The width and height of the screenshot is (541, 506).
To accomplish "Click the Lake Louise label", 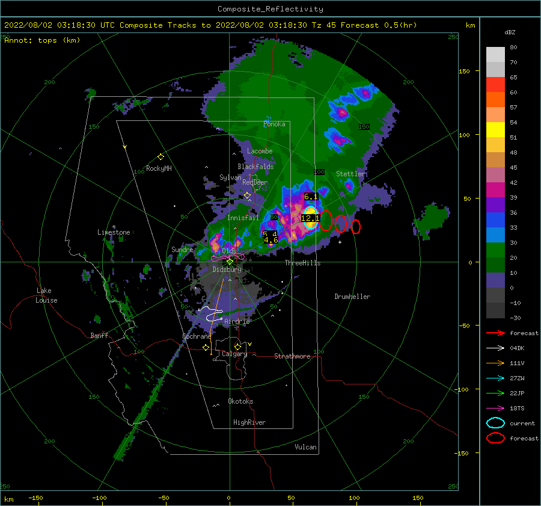I will (46, 295).
